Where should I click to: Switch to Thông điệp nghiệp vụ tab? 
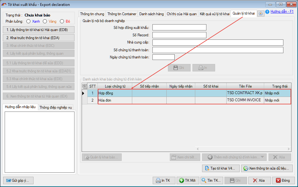point(56,107)
